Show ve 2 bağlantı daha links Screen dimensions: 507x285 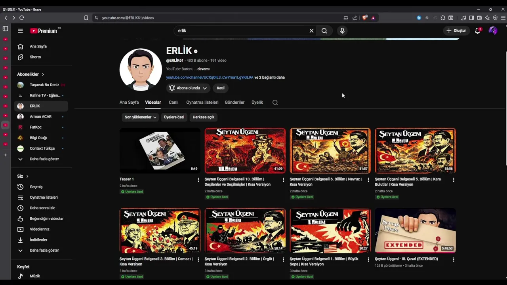pyautogui.click(x=269, y=78)
